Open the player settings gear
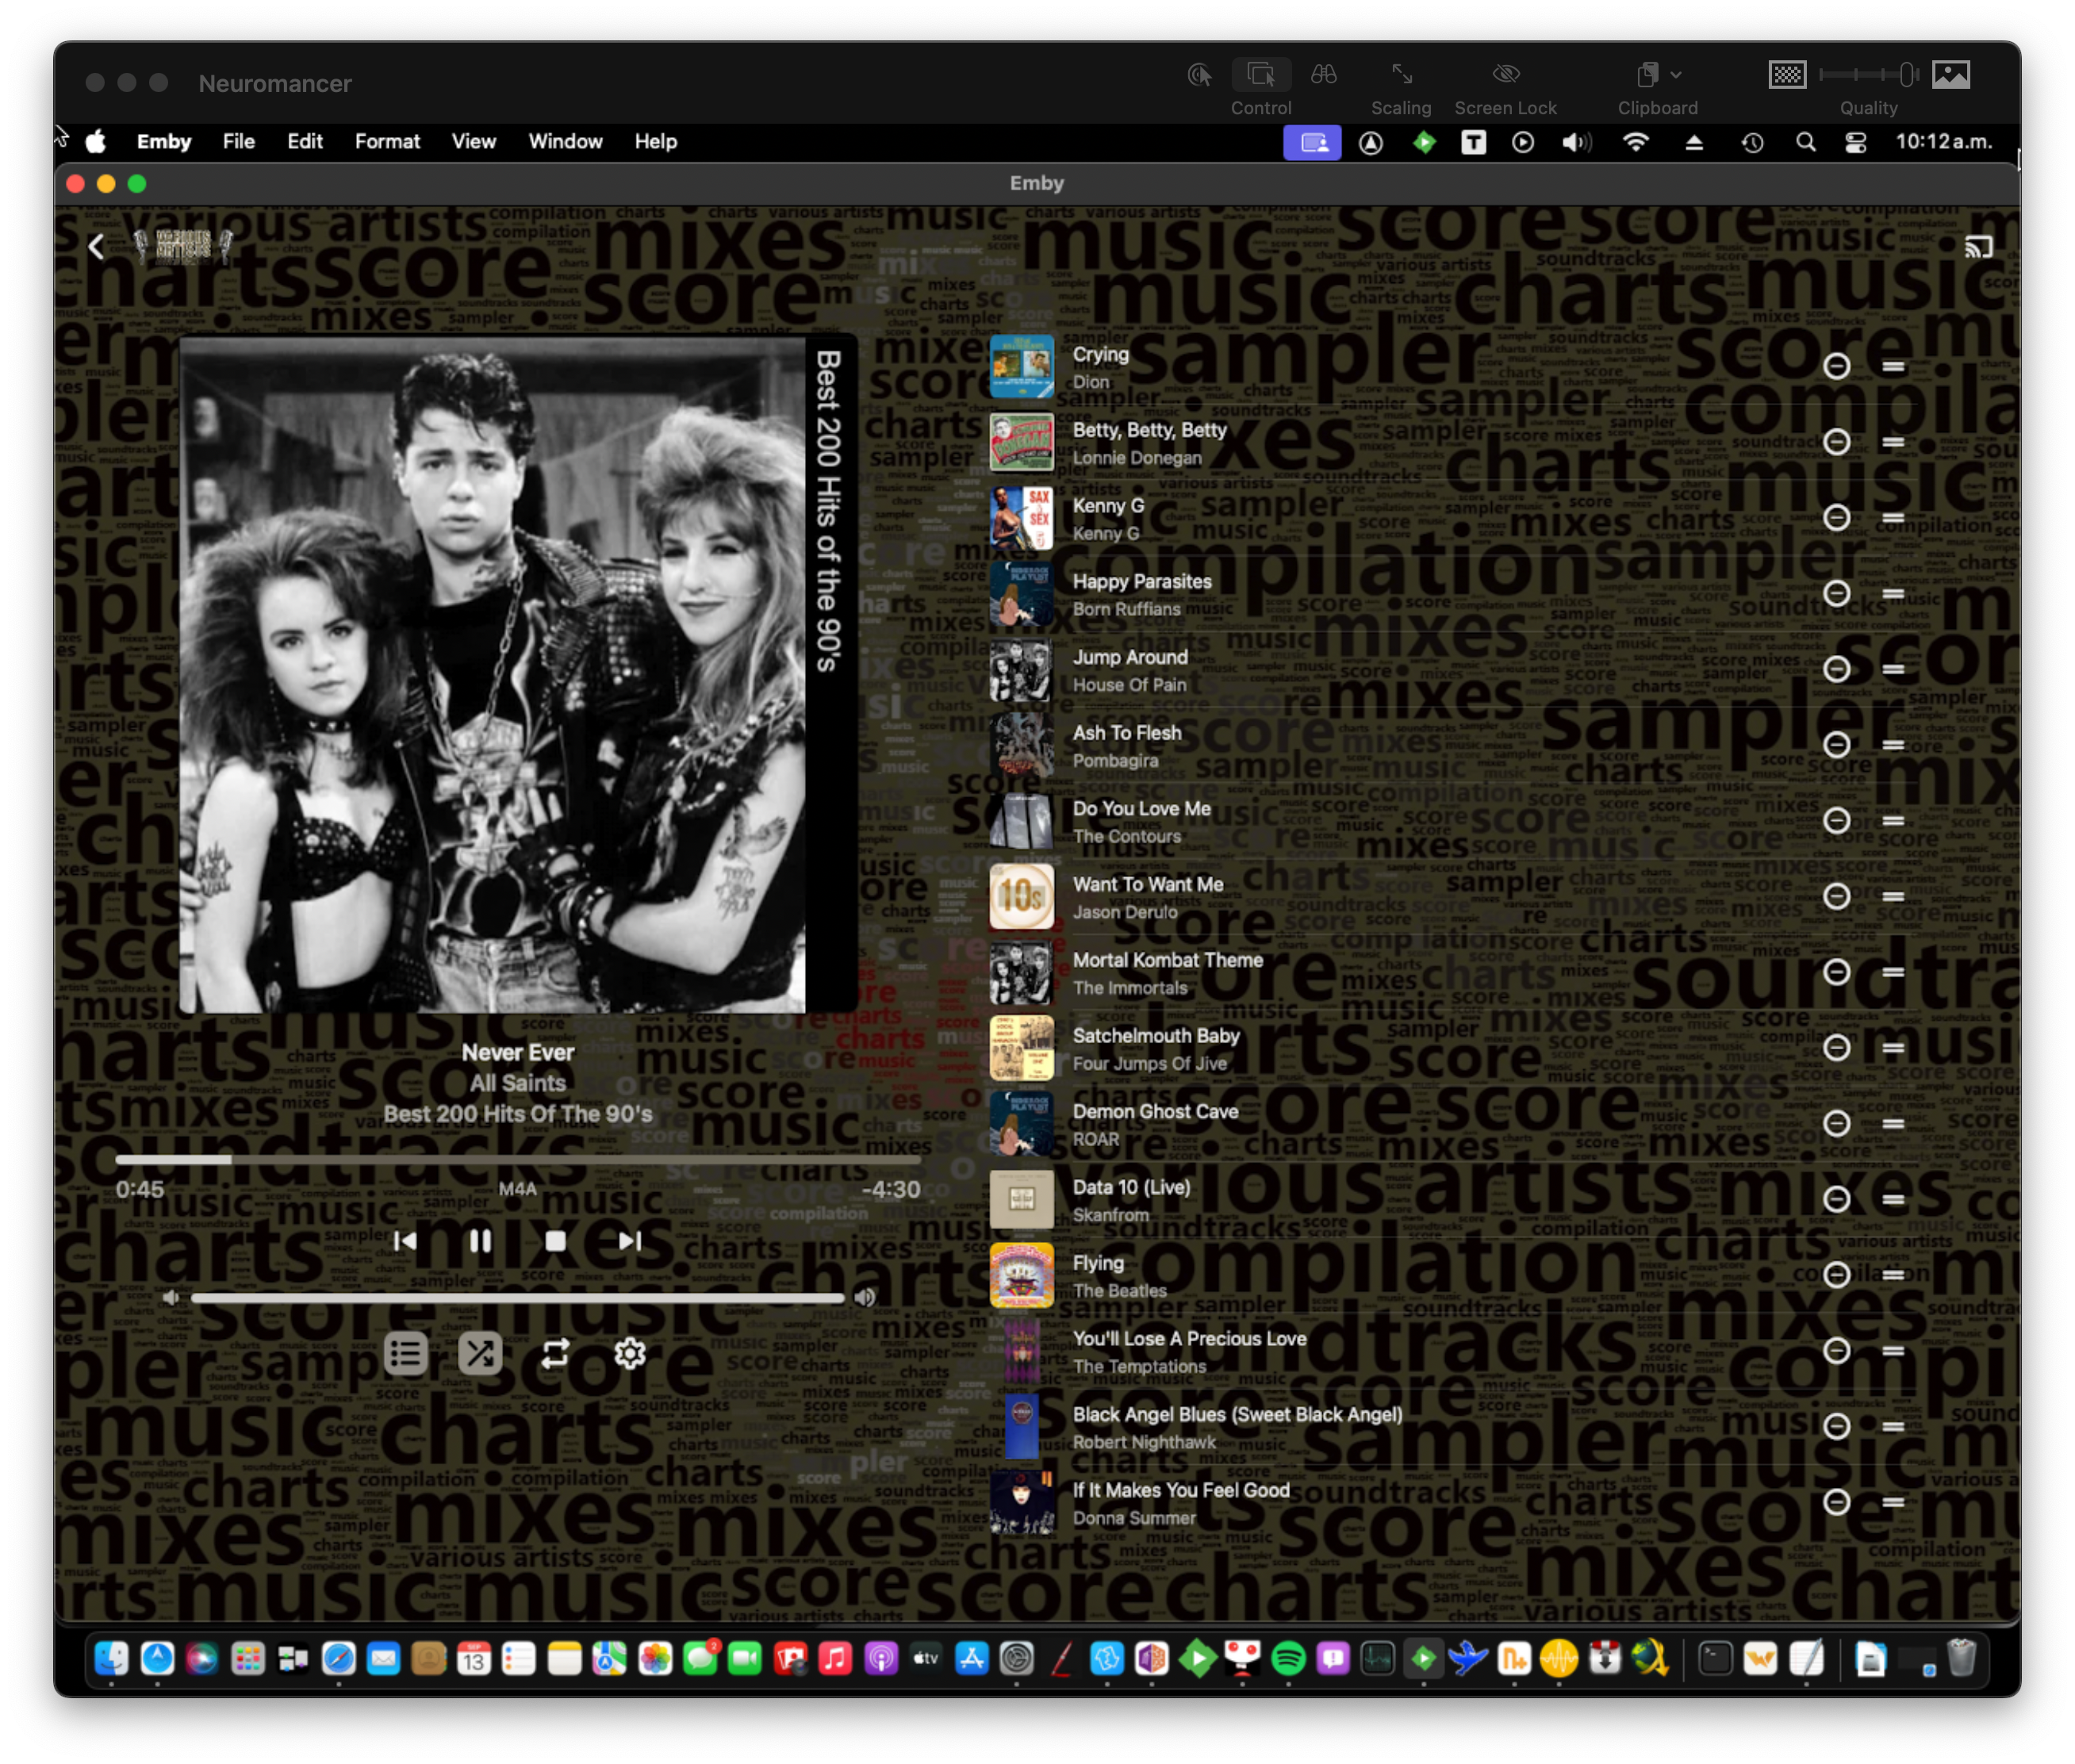 [x=630, y=1353]
